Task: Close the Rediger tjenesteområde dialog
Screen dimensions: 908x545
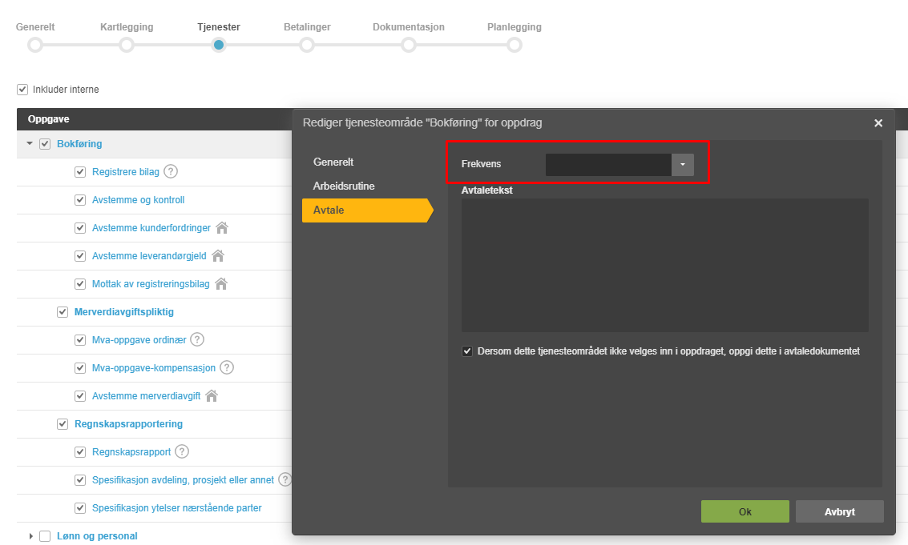Action: (878, 122)
